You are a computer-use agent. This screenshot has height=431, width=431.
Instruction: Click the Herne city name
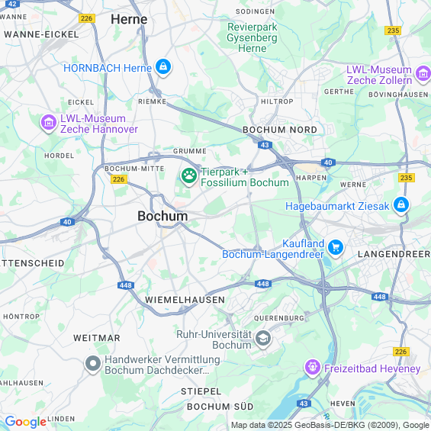click(129, 19)
